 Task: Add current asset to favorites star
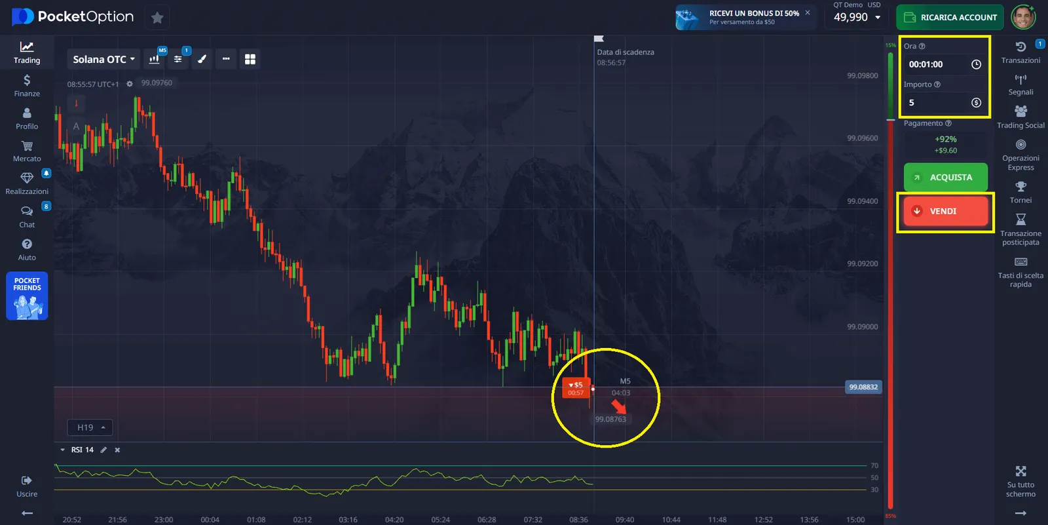(x=157, y=18)
